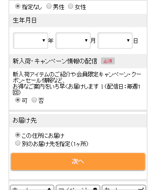Click the 生年月日 section header
The width and height of the screenshot is (156, 190).
[78, 20]
